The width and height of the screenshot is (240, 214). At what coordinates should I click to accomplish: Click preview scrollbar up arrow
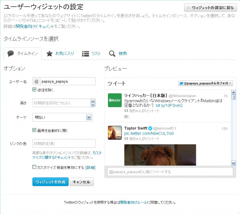(234, 92)
